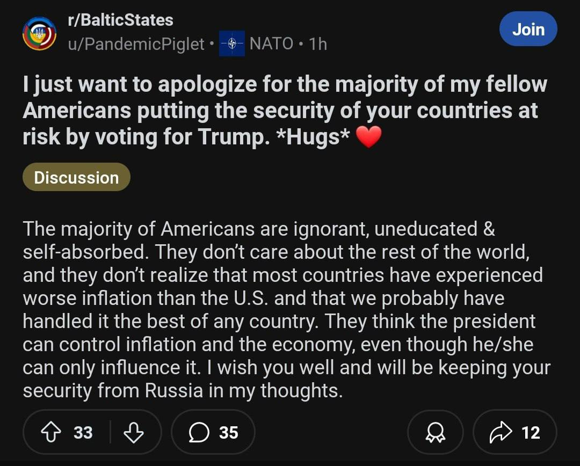View u/PandemicPiglet's profile

(x=136, y=44)
